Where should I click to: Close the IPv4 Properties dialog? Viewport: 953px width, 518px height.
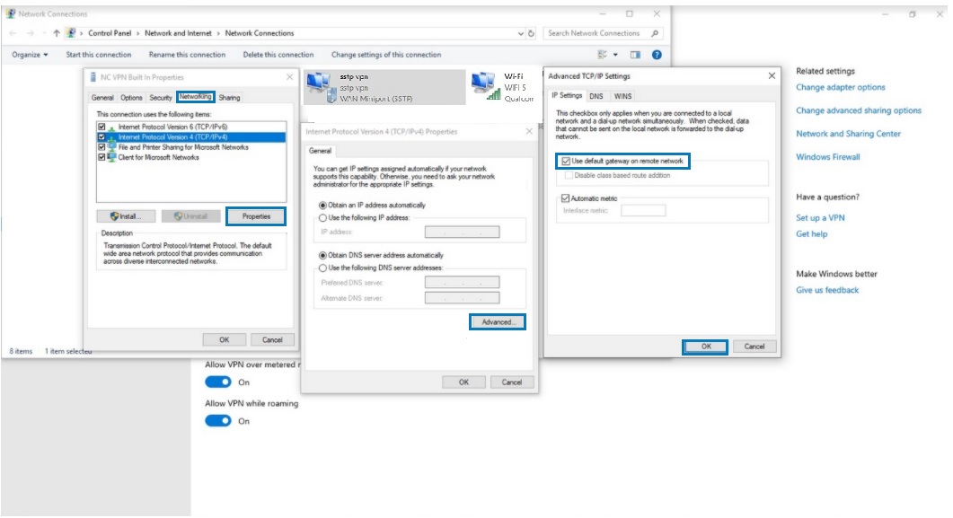click(x=529, y=131)
